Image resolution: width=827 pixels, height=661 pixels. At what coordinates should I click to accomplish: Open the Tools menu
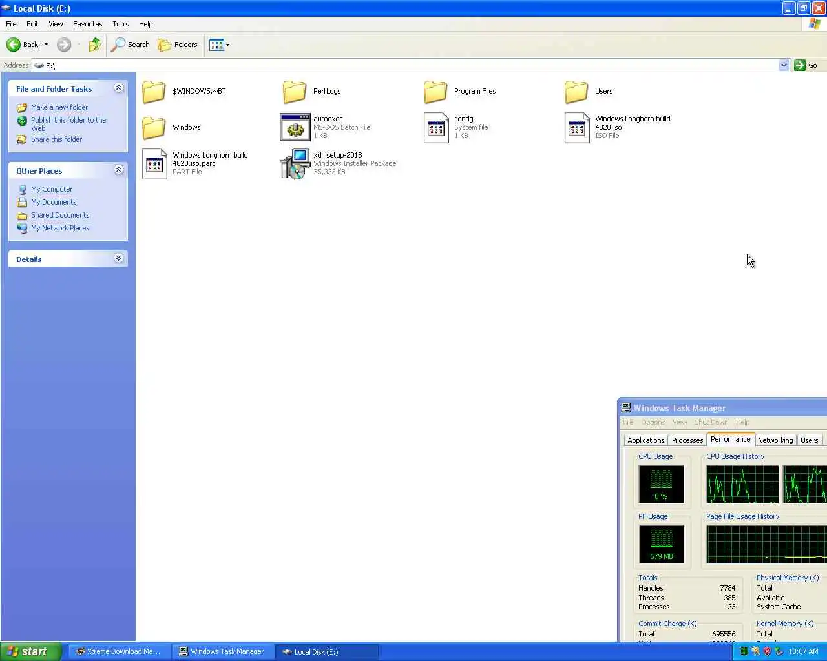pos(120,24)
